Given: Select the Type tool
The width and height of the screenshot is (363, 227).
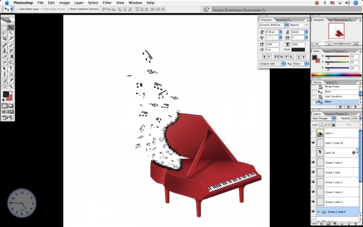Looking at the screenshot, I should (11, 68).
